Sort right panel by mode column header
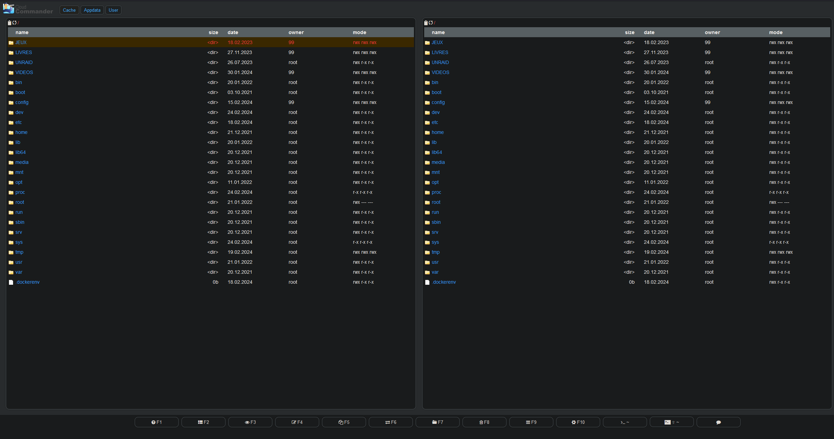The height and width of the screenshot is (439, 834). click(x=776, y=32)
